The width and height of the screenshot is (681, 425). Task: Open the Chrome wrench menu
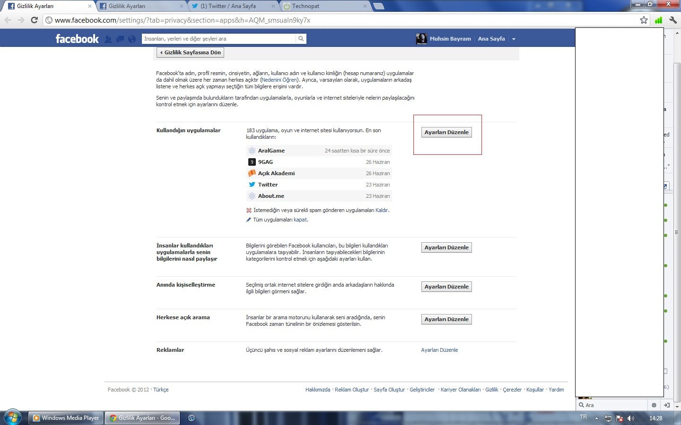tap(672, 20)
